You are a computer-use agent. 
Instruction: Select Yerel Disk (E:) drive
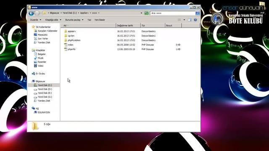pos(45,93)
